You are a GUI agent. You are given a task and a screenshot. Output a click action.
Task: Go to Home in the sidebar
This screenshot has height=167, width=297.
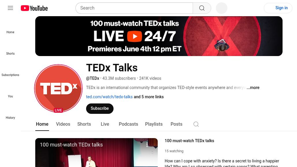pyautogui.click(x=10, y=32)
